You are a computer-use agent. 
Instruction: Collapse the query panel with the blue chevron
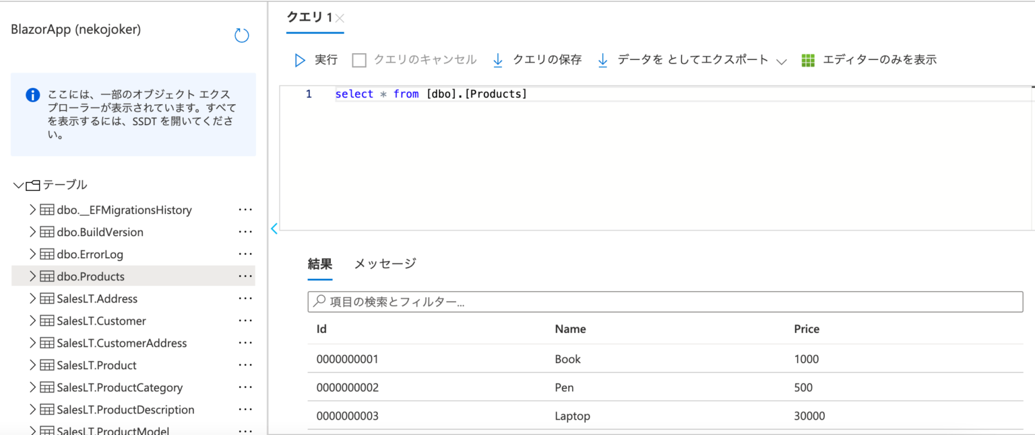tap(274, 229)
